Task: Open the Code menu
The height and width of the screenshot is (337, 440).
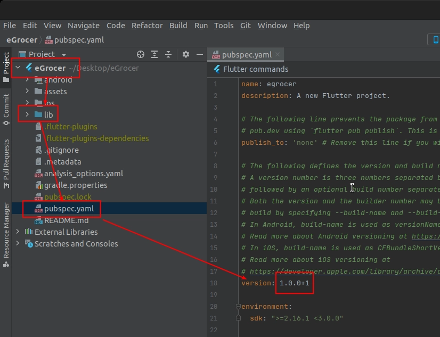Action: pos(116,26)
